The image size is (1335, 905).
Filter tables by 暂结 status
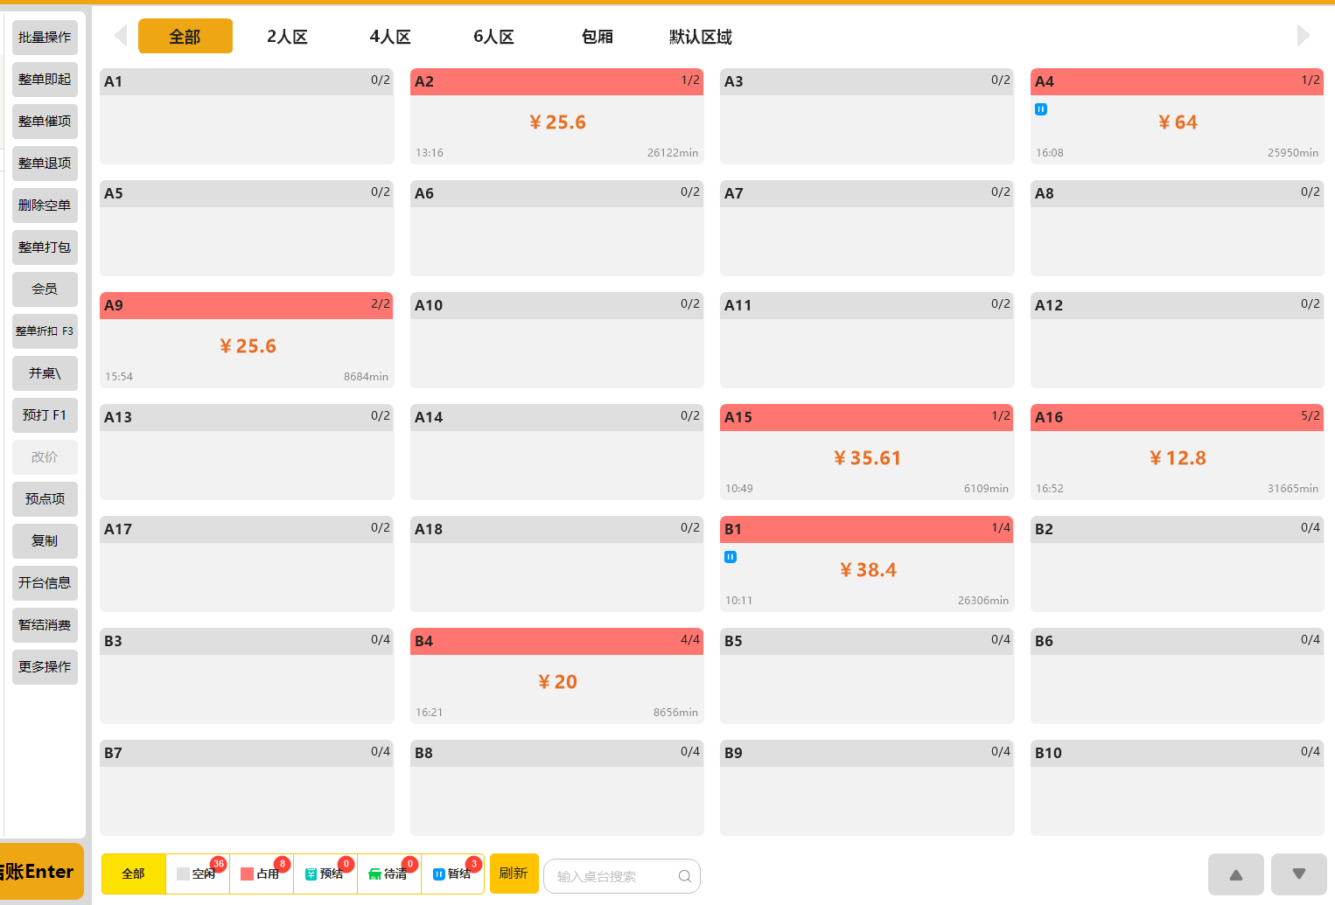click(453, 874)
